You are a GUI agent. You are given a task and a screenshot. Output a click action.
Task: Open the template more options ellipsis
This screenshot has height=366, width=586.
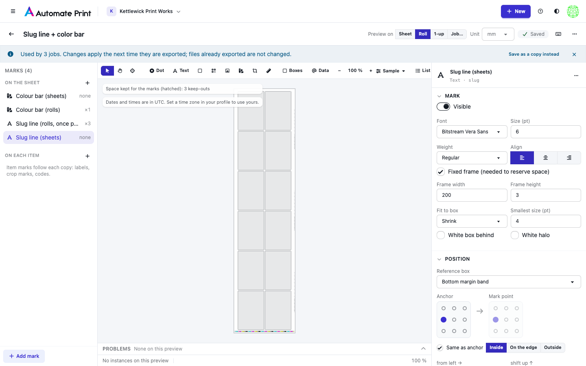(x=575, y=34)
